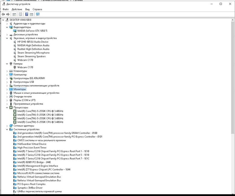Viewport: 235px width, 196px height.
Task: Select Microsoft ACPI-совместимая система entry
Action: click(x=38, y=173)
